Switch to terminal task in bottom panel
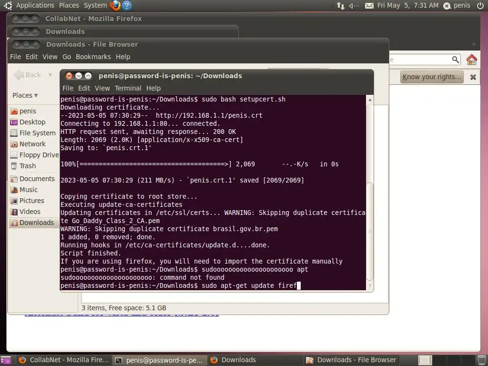 pos(159,360)
